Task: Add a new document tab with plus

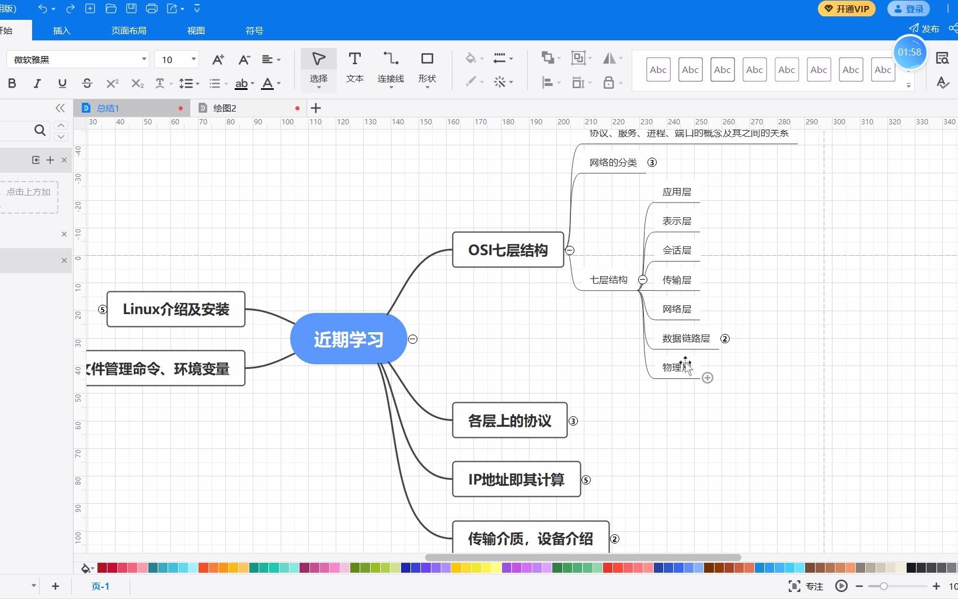Action: coord(316,108)
